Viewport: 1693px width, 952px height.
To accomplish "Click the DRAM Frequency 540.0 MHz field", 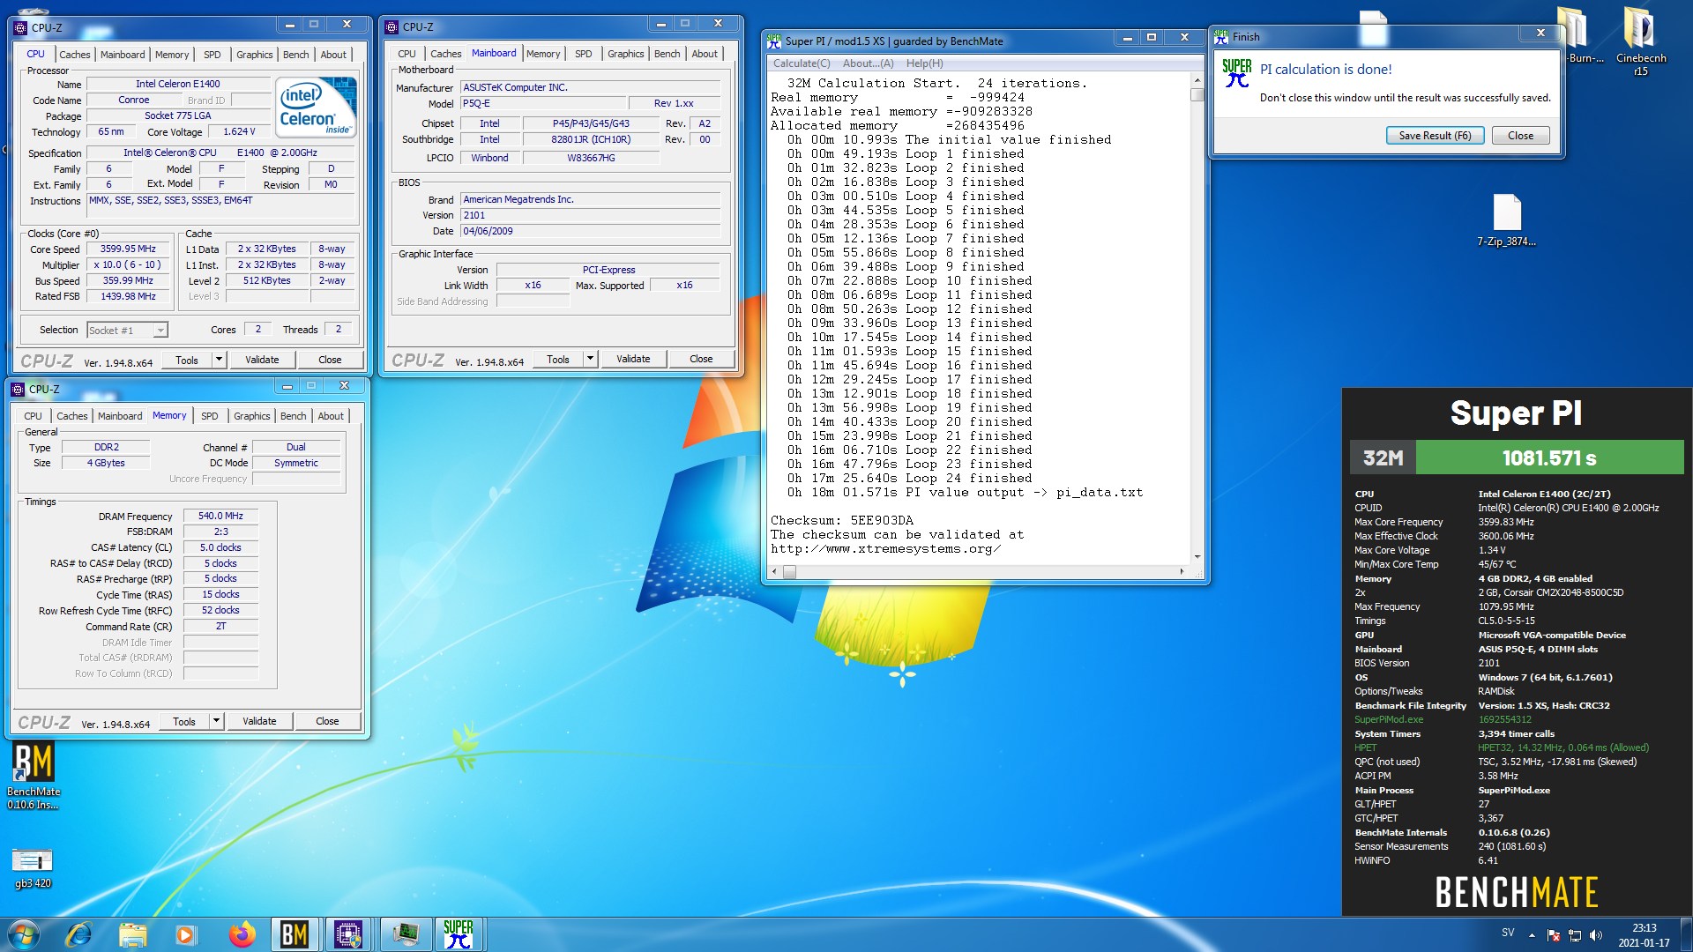I will (x=220, y=516).
